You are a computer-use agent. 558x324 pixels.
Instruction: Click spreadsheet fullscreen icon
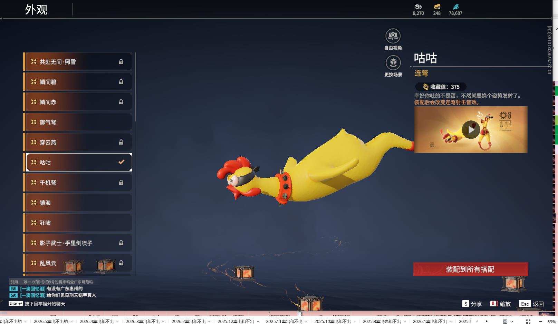coord(528,321)
